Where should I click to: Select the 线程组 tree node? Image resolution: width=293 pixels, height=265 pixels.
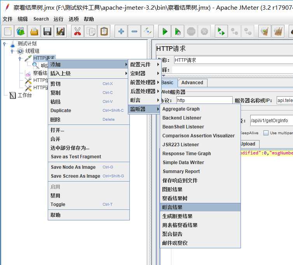pos(32,51)
